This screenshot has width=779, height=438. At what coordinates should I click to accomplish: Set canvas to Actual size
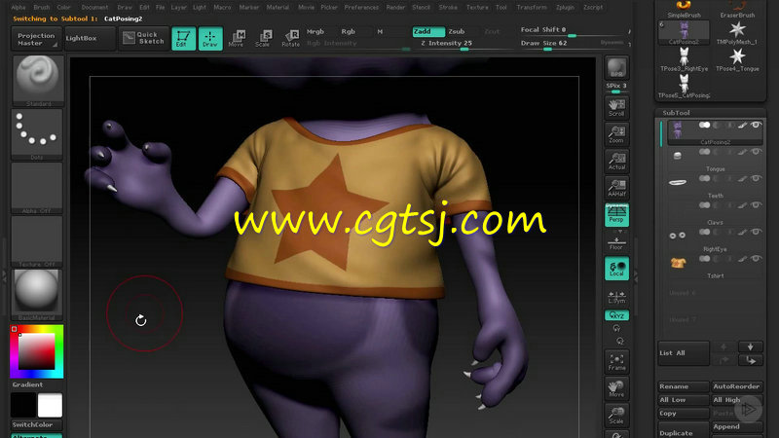tap(616, 161)
